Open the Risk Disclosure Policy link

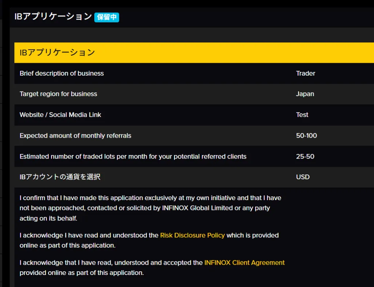192,236
